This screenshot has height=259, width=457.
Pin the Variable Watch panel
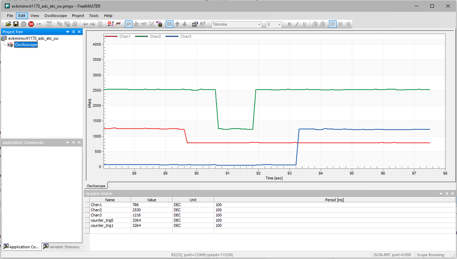(447, 194)
